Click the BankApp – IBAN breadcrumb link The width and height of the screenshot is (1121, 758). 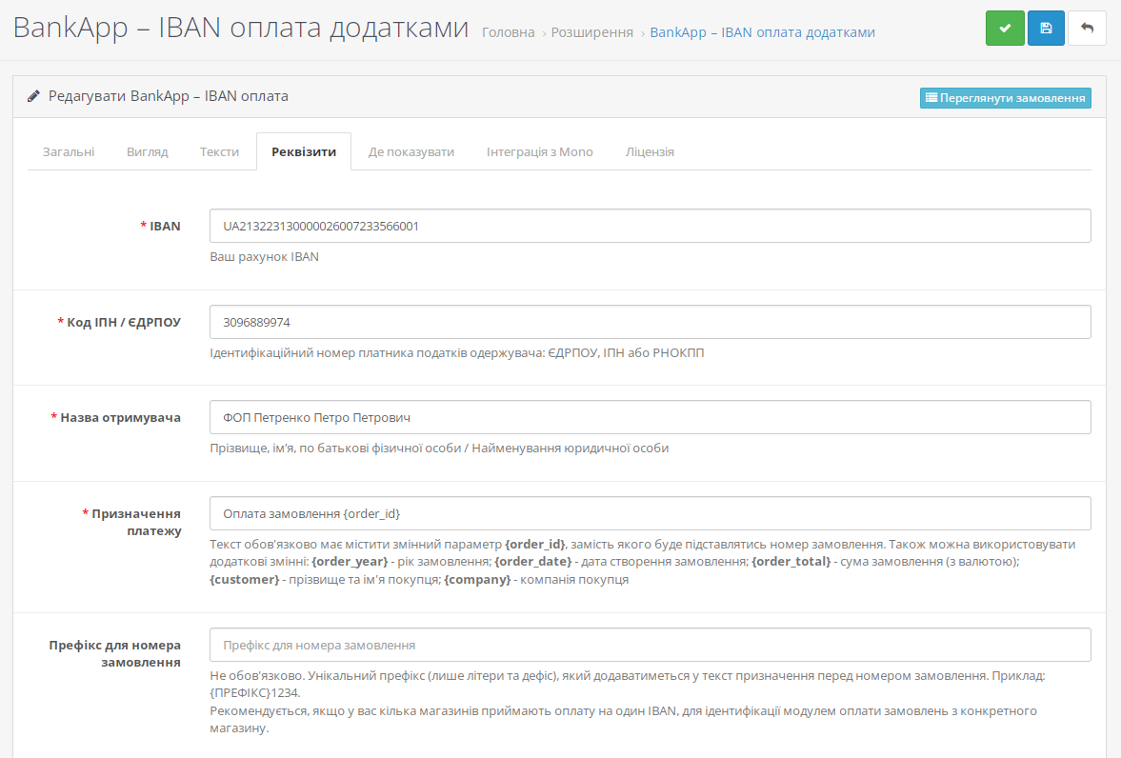tap(762, 32)
